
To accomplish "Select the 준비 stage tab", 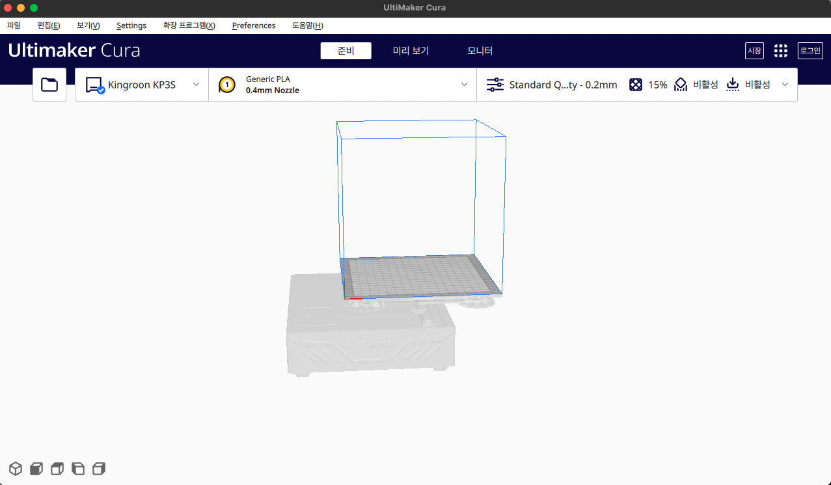I will point(346,51).
